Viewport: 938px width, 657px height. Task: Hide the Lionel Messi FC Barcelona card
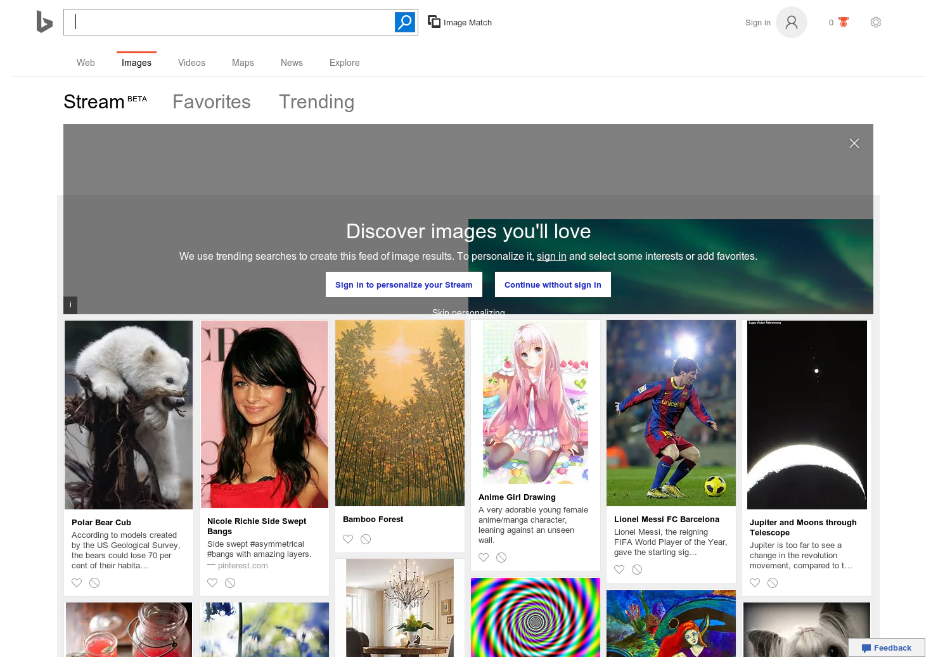(637, 570)
